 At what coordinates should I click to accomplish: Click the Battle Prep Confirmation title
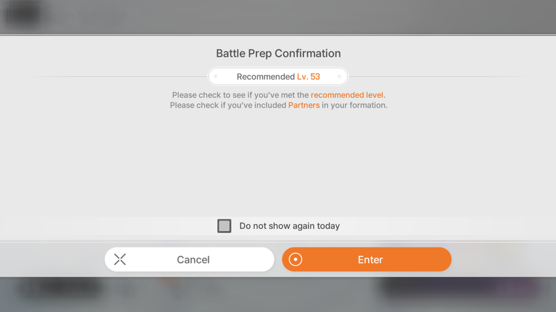point(278,54)
